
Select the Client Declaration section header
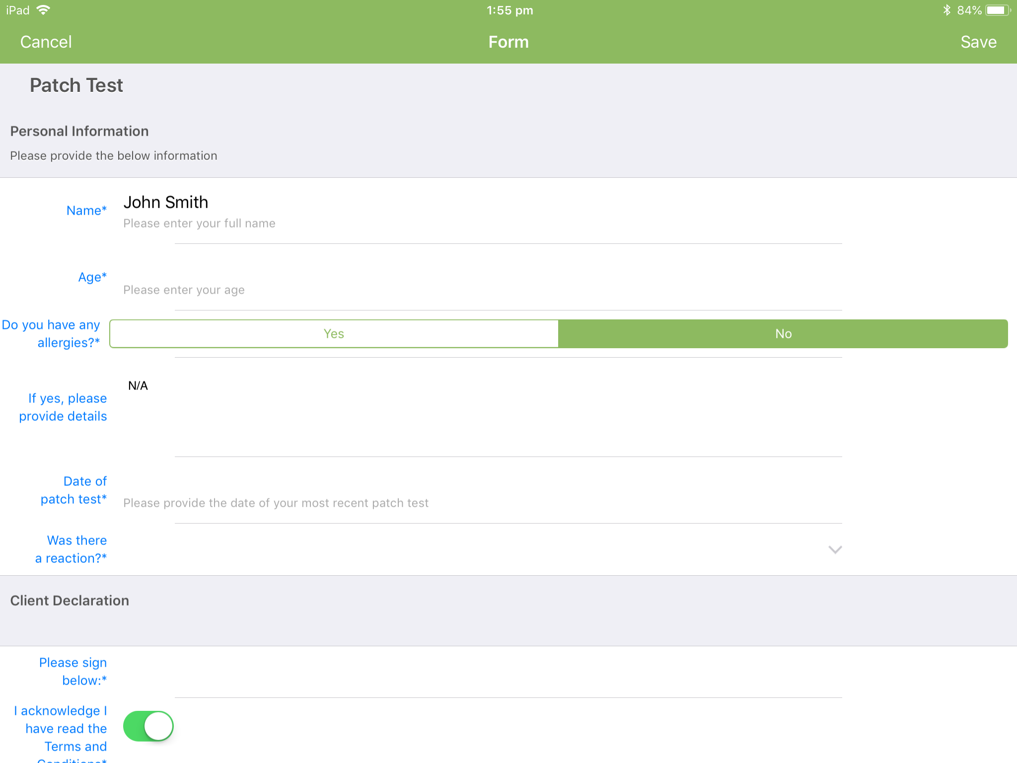[70, 601]
